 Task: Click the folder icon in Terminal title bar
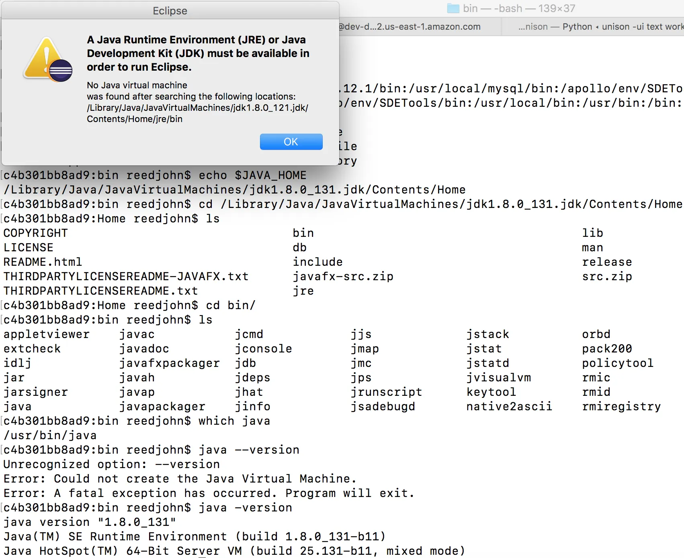453,8
